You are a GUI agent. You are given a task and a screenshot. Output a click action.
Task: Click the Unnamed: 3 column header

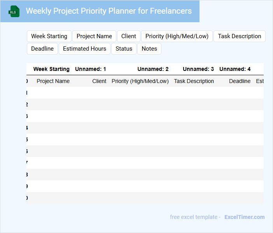point(198,69)
